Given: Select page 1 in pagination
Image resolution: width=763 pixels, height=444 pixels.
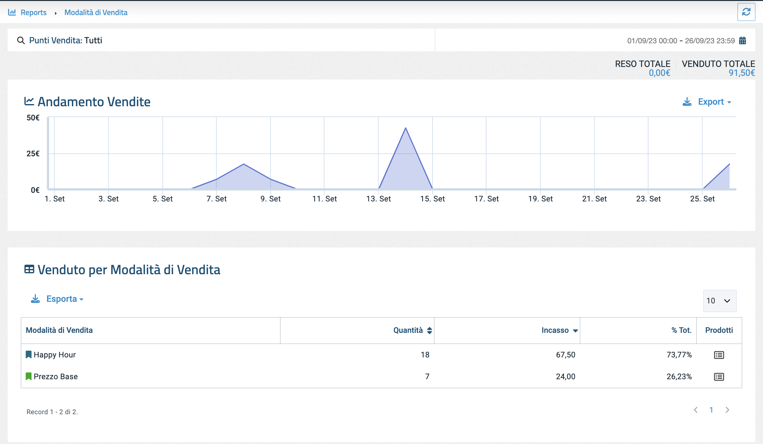Looking at the screenshot, I should pos(711,410).
